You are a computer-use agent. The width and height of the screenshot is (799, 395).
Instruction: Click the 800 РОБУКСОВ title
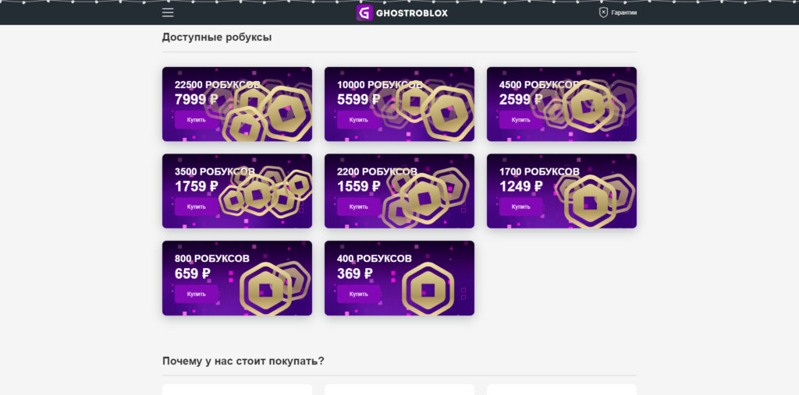212,259
